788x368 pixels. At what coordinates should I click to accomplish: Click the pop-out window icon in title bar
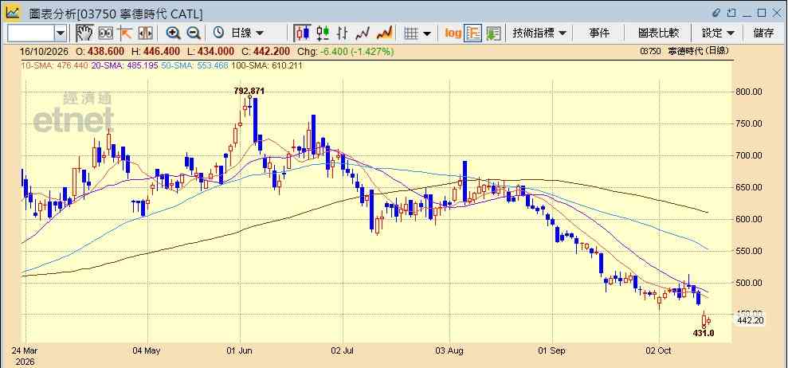point(731,13)
